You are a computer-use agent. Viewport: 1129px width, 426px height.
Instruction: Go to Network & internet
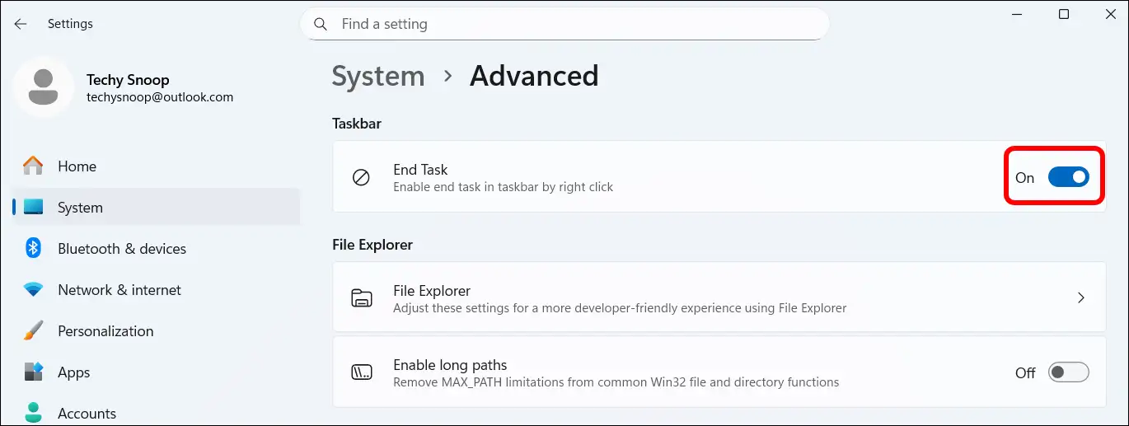(x=157, y=290)
